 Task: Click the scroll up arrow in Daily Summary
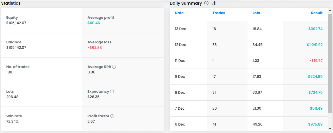tap(330, 11)
